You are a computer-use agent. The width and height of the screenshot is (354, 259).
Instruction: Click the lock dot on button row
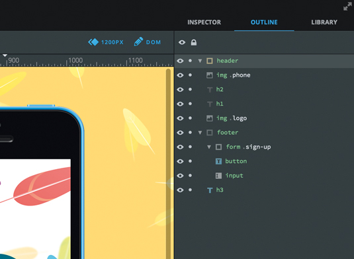(190, 161)
